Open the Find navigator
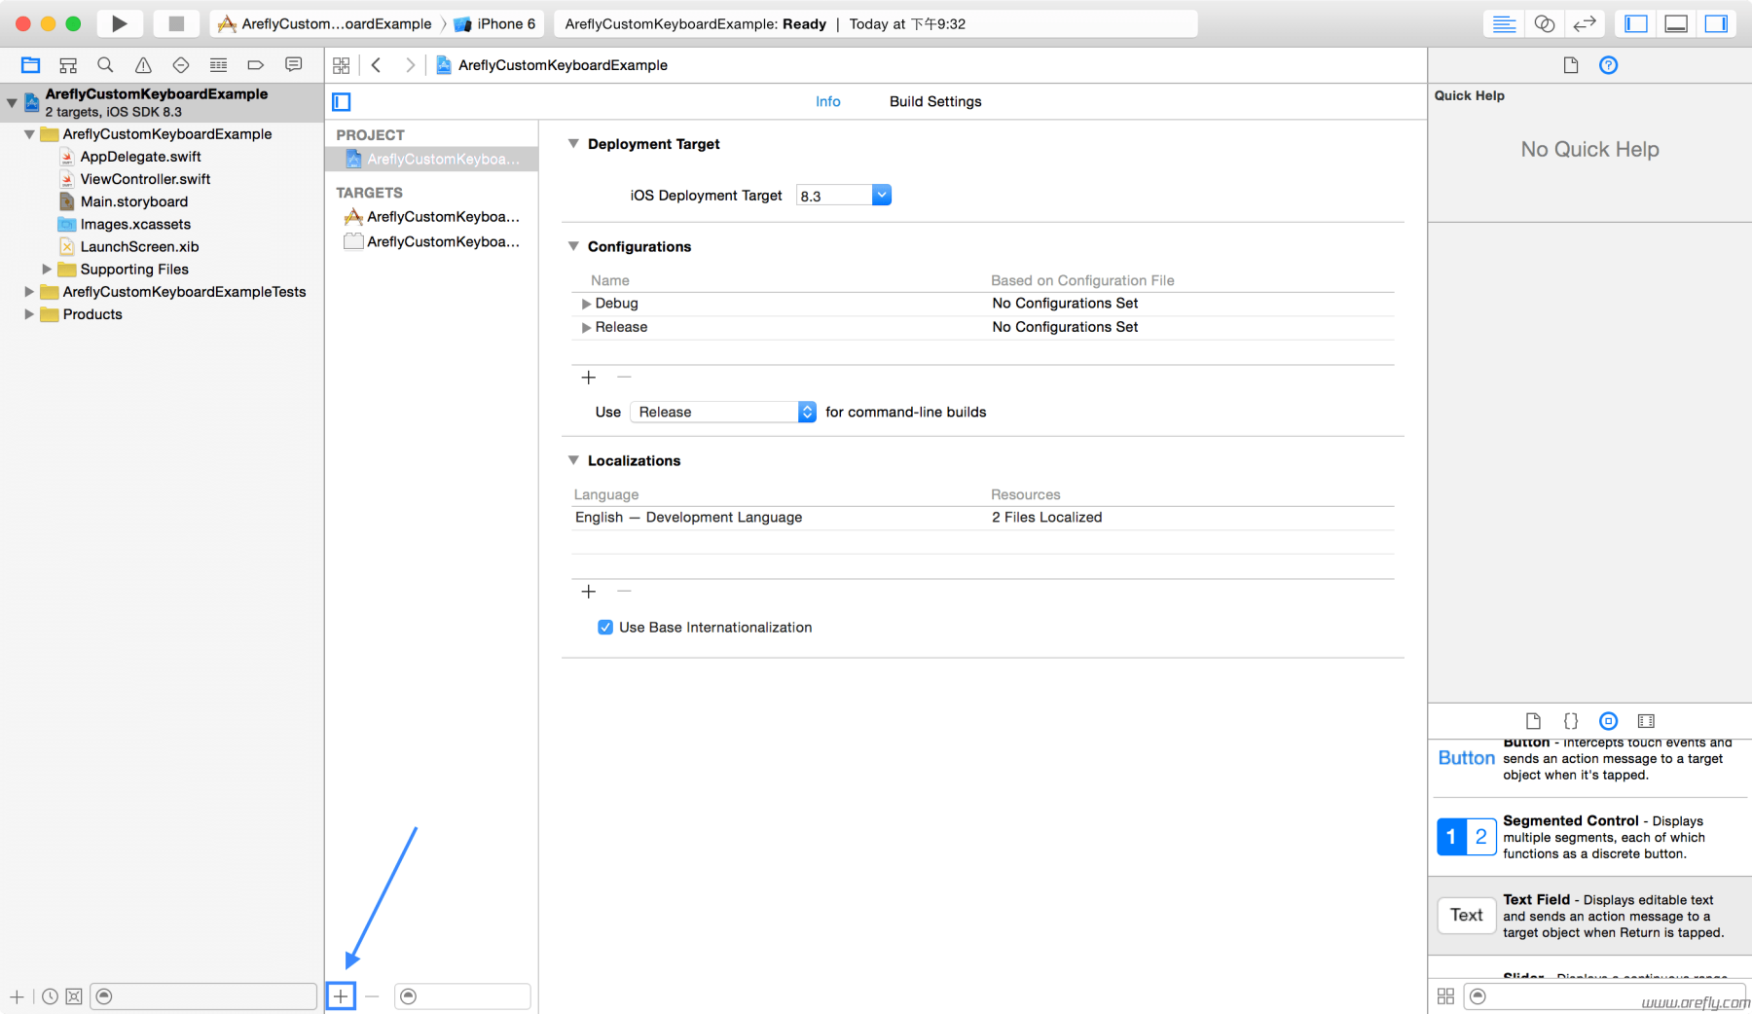This screenshot has height=1014, width=1752. pos(104,64)
